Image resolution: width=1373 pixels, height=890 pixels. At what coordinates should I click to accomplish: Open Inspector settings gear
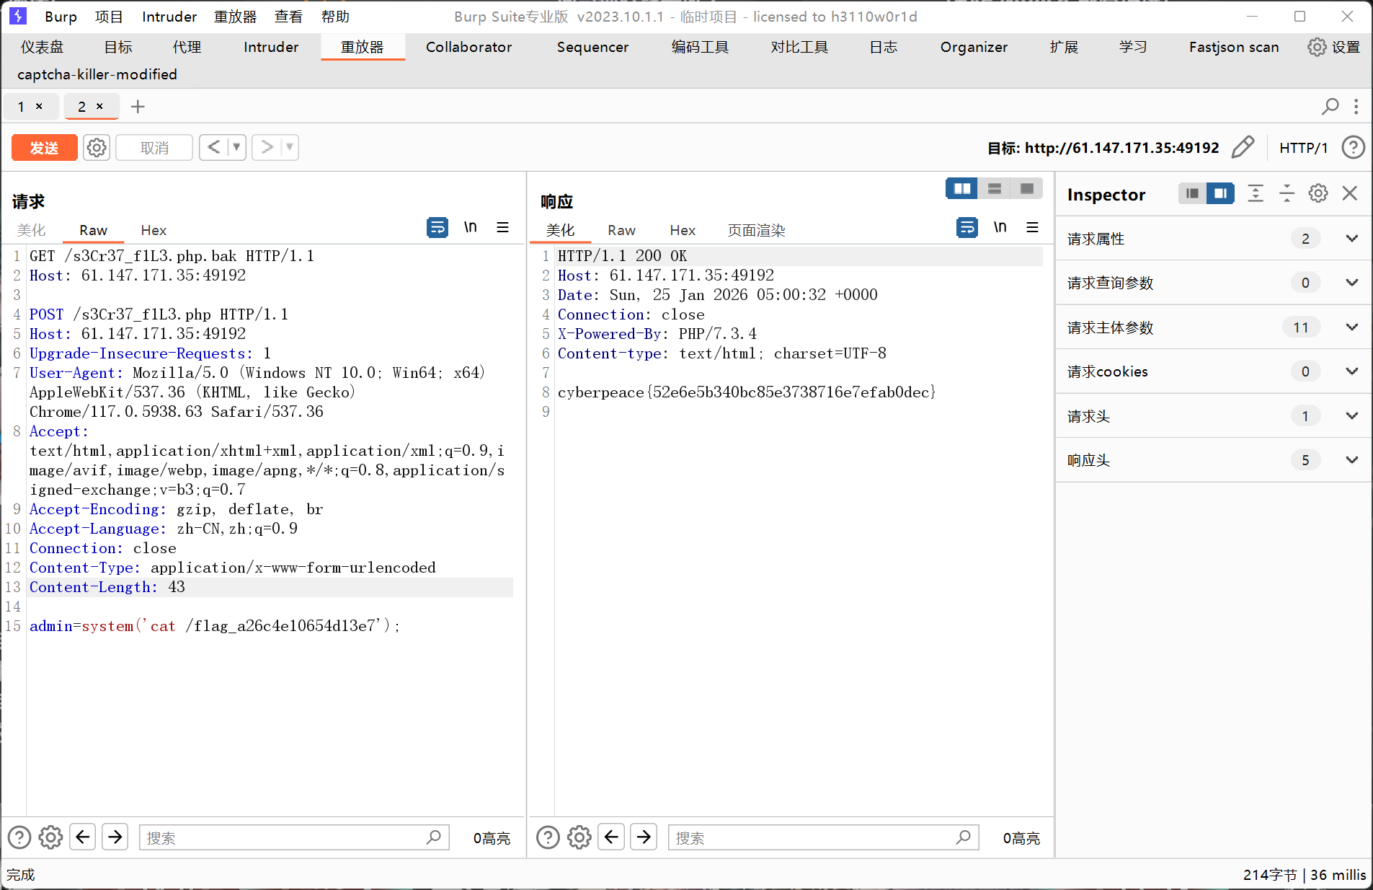[1318, 193]
